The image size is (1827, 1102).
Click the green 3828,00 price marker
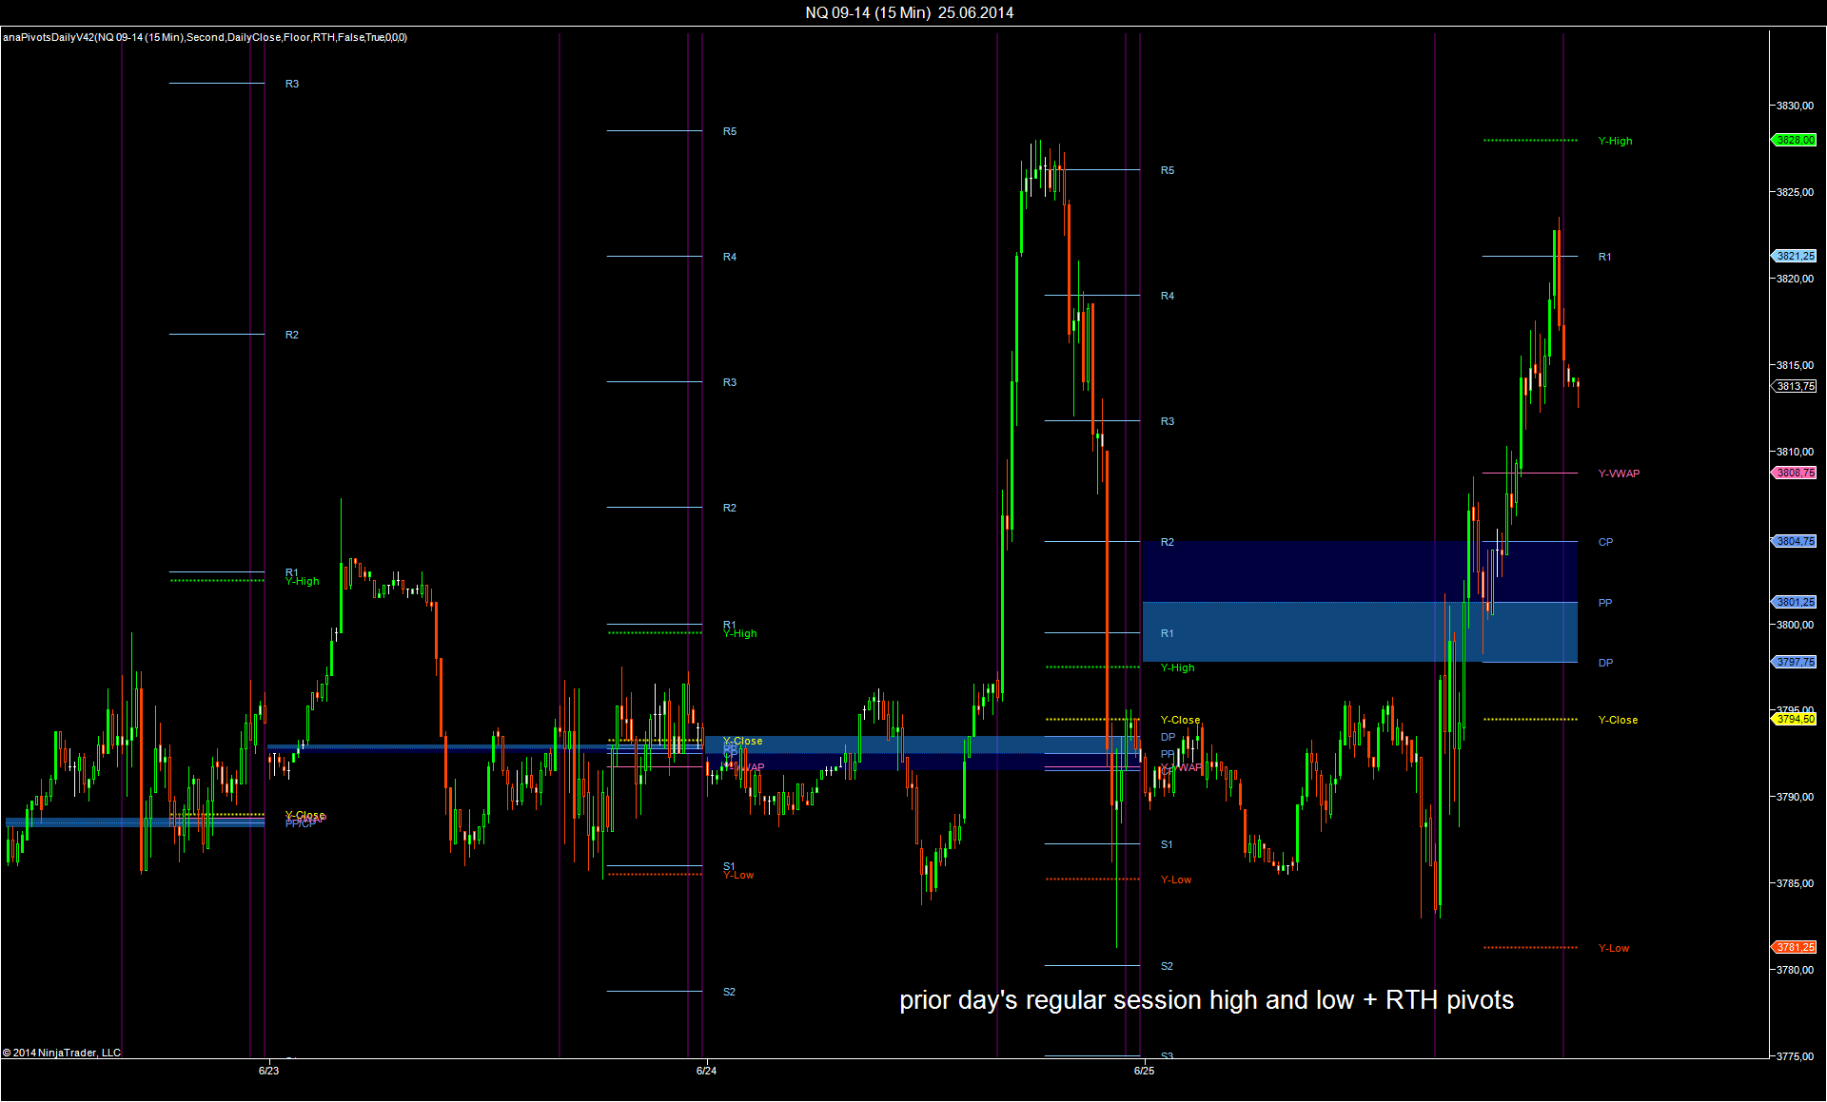(x=1795, y=140)
